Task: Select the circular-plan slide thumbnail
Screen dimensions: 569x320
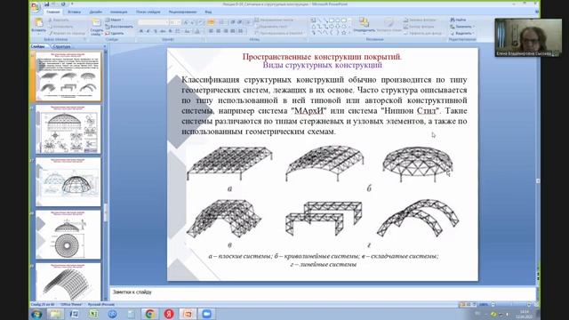Action: 68,235
